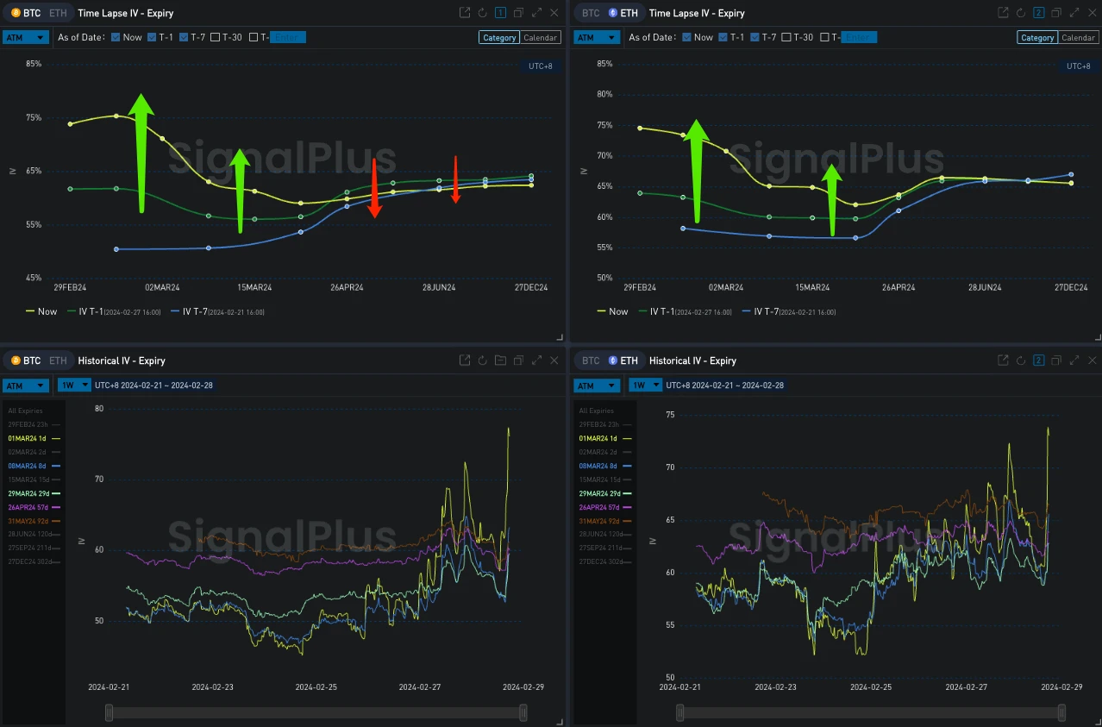The image size is (1102, 727).
Task: Open the ATM dropdown in BTC Time Lapse panel
Action: point(25,37)
